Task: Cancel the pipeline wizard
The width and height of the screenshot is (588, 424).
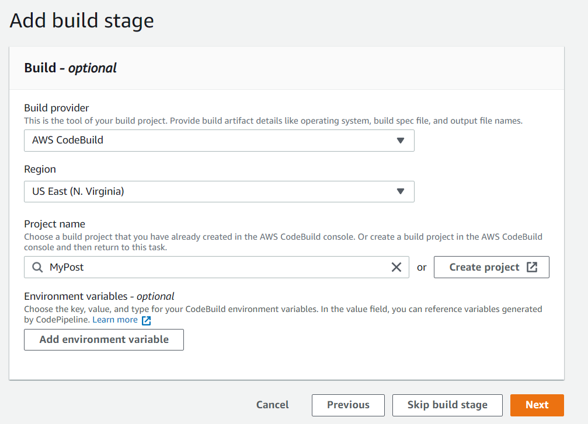Action: [x=273, y=405]
